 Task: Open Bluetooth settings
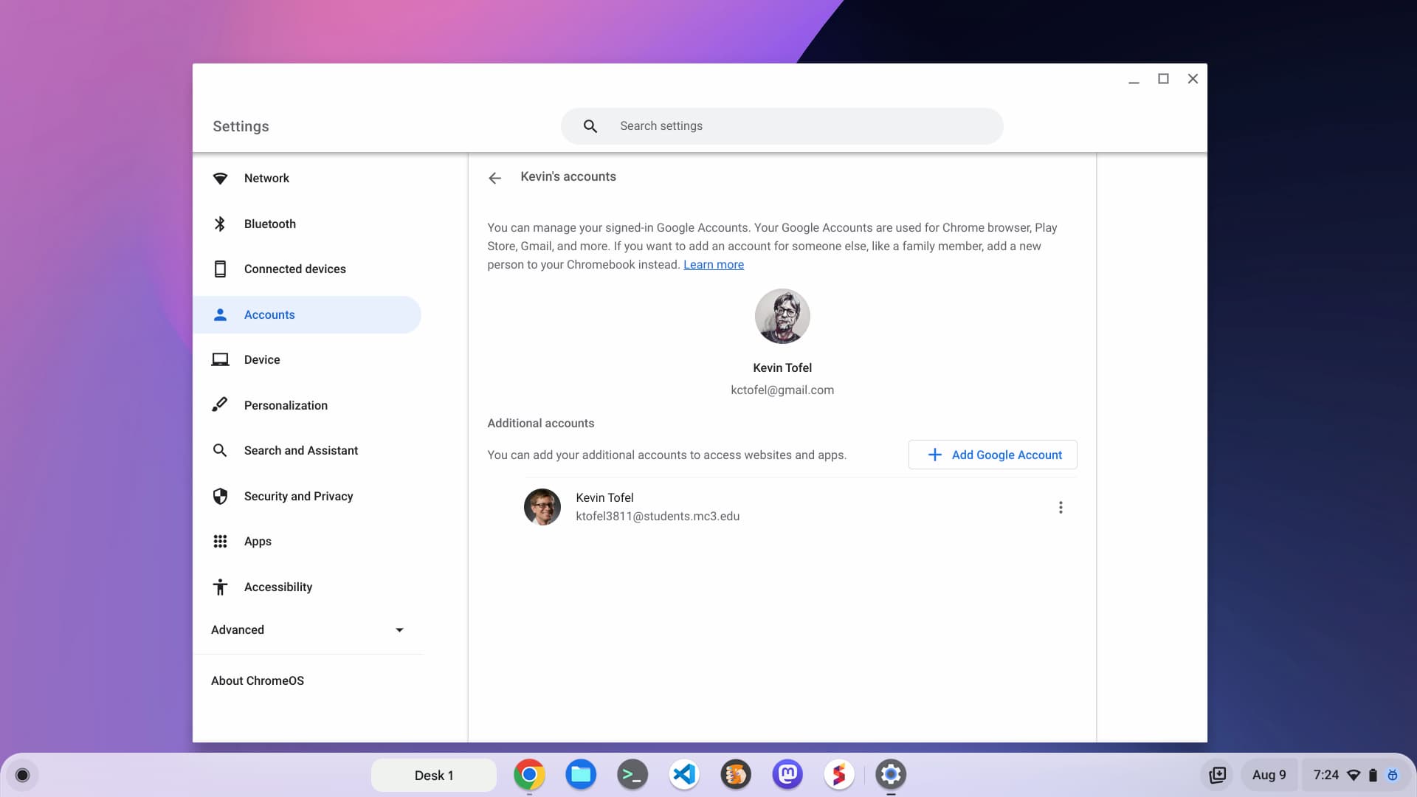[269, 223]
